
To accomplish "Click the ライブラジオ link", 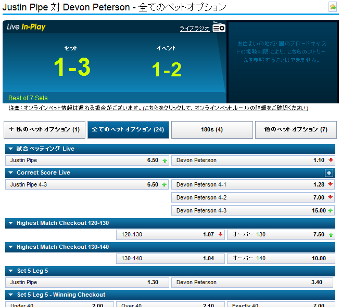I will point(195,29).
